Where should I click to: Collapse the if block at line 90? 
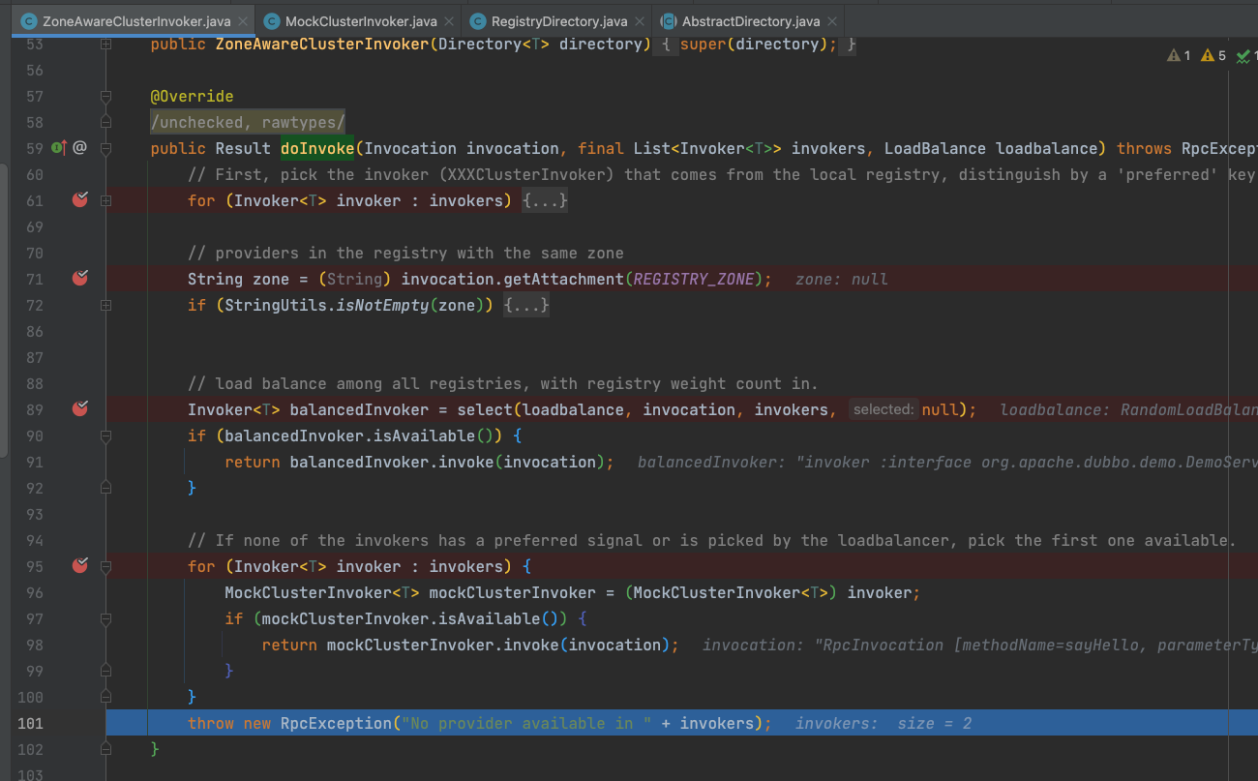tap(106, 436)
